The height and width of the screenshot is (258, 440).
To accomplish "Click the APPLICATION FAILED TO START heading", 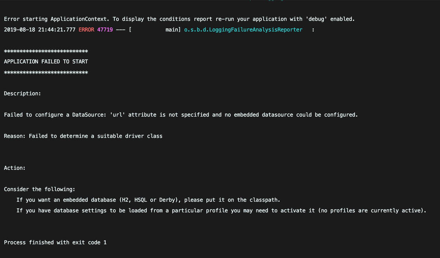I will [46, 61].
